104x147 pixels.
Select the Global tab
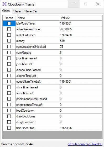click(x=6, y=11)
